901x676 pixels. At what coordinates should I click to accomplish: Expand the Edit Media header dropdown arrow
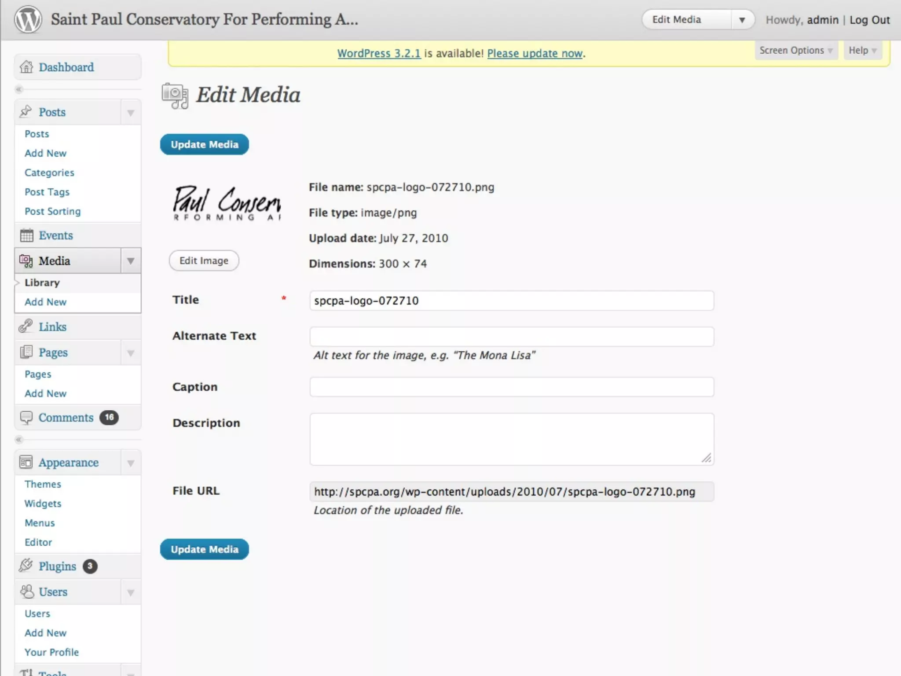pos(742,20)
